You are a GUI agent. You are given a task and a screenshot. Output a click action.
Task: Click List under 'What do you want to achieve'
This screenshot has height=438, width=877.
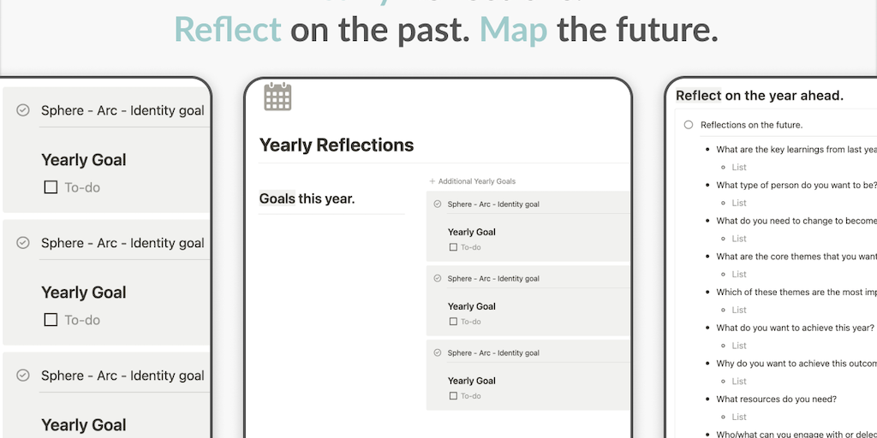point(739,346)
